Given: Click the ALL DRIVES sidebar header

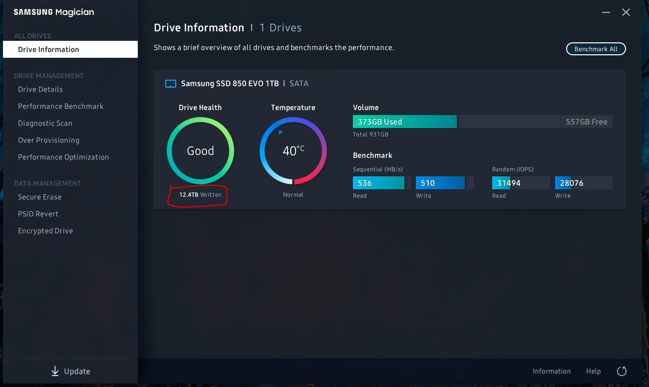Looking at the screenshot, I should coord(32,36).
